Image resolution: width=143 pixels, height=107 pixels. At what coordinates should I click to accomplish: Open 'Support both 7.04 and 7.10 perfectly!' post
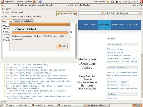122,62
